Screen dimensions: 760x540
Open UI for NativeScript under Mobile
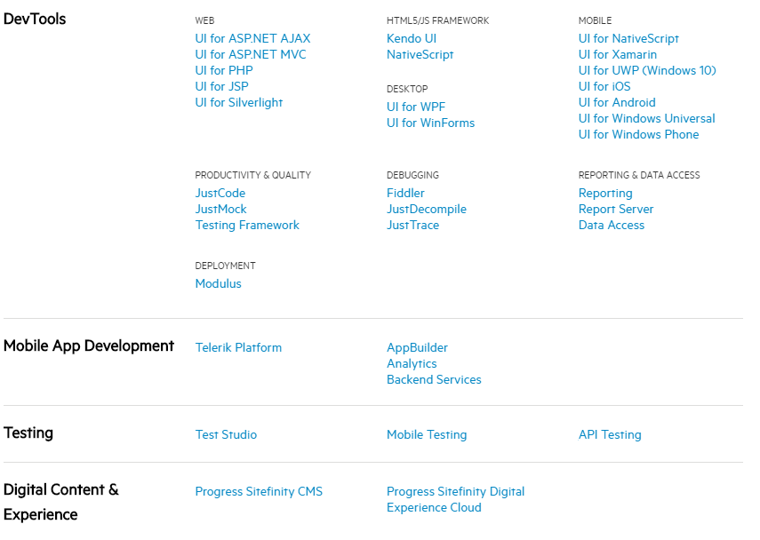(x=628, y=39)
